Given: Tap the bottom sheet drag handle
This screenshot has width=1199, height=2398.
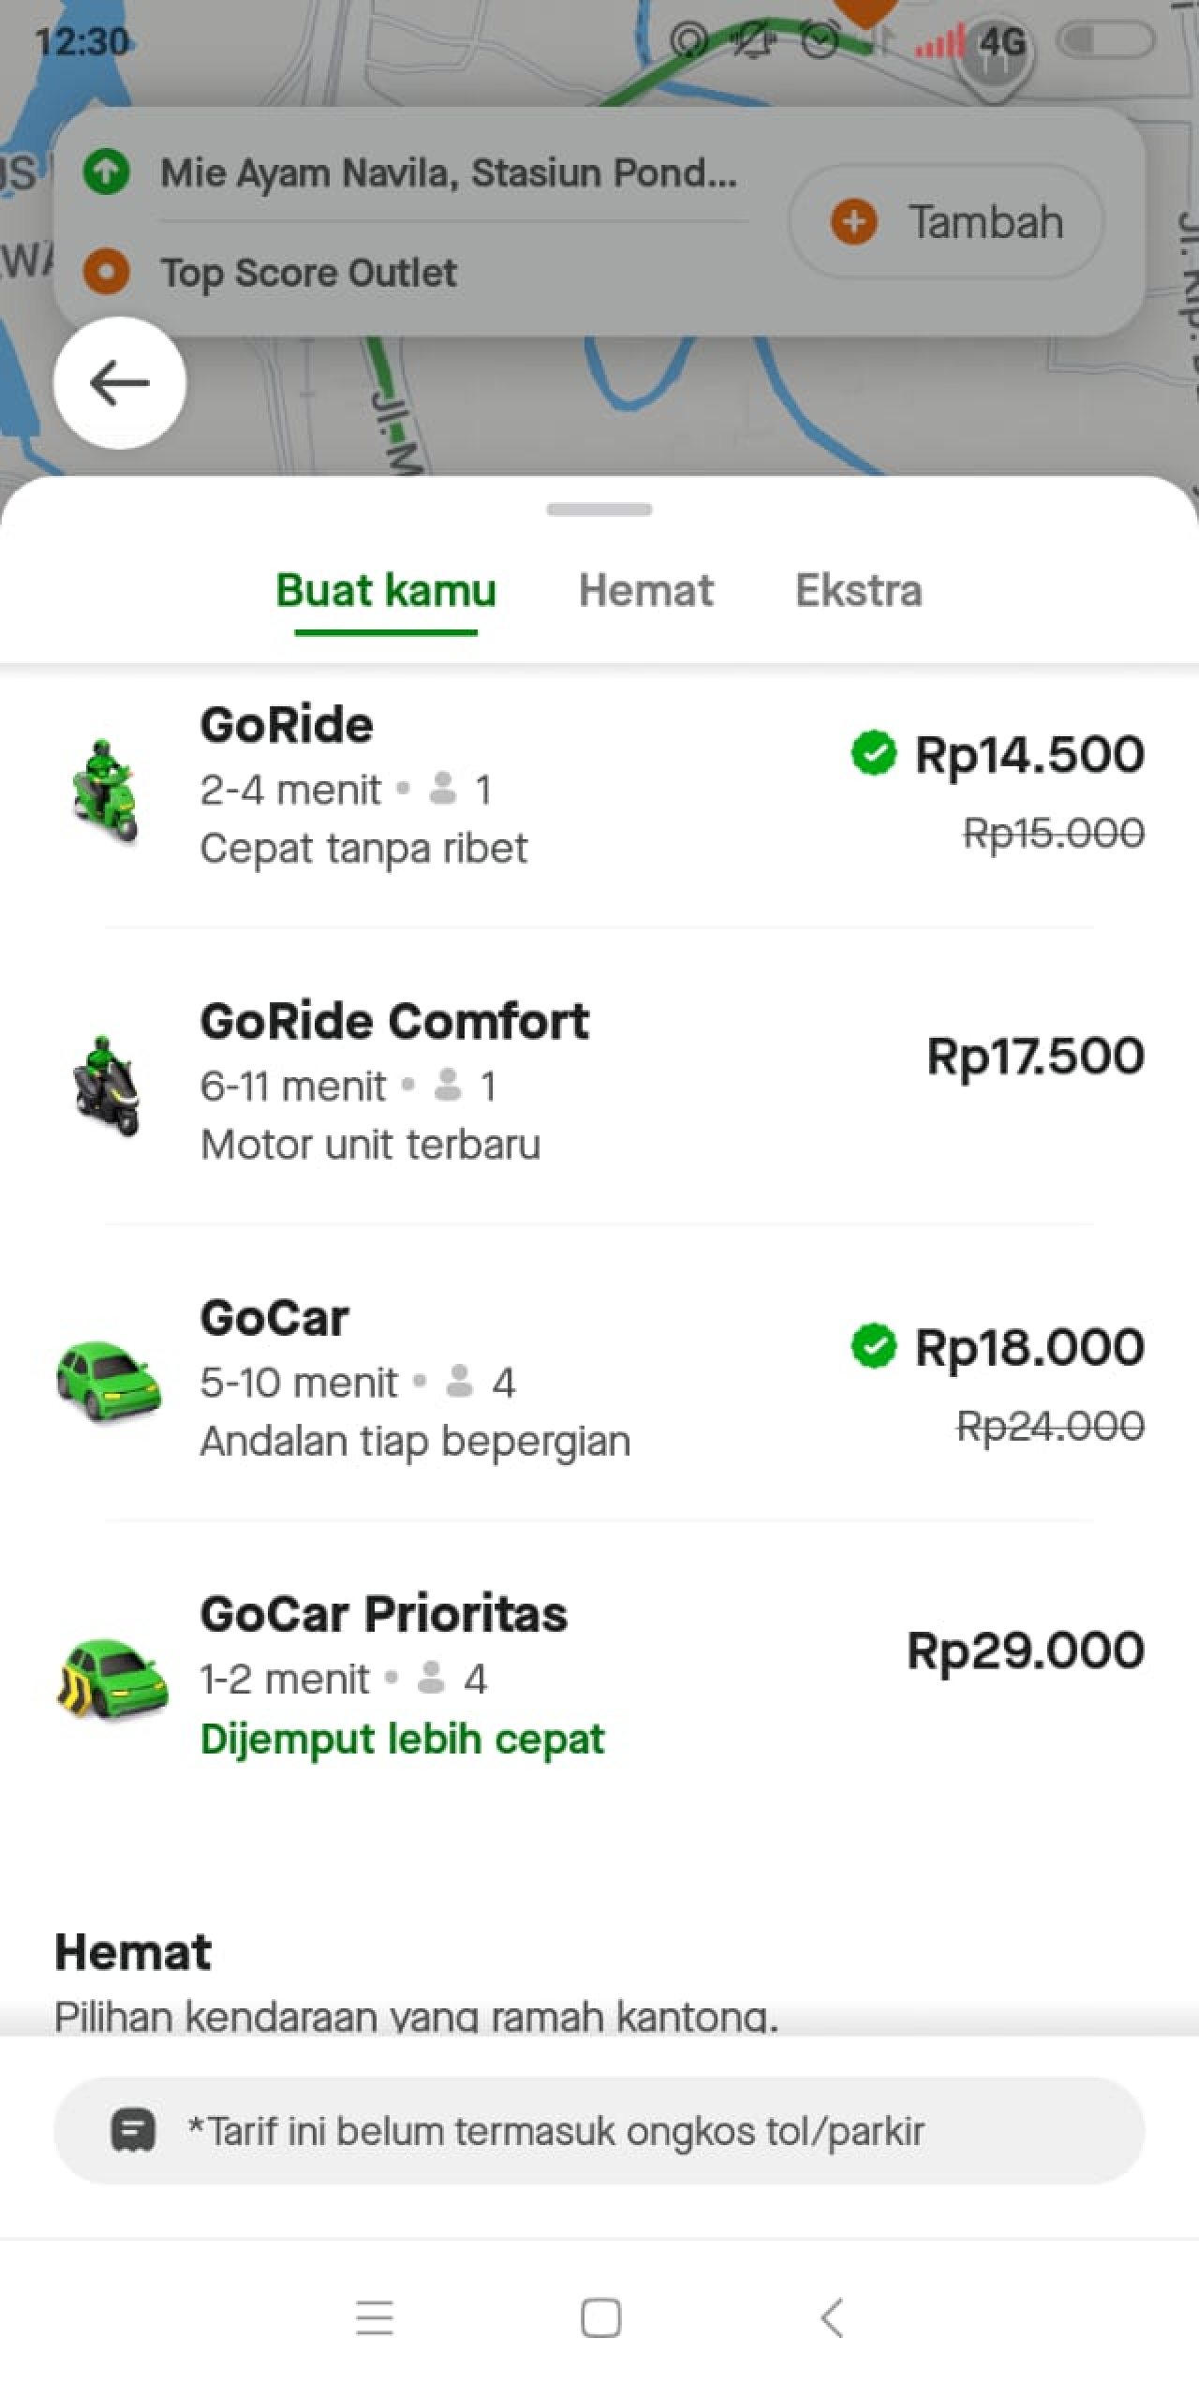Looking at the screenshot, I should [x=599, y=510].
